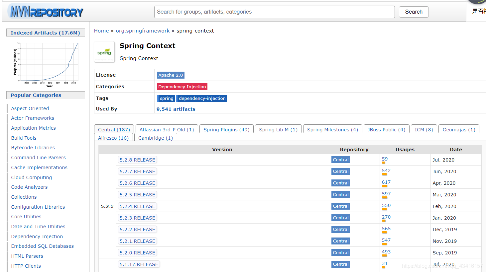Open HTML Parsers category

(27, 256)
